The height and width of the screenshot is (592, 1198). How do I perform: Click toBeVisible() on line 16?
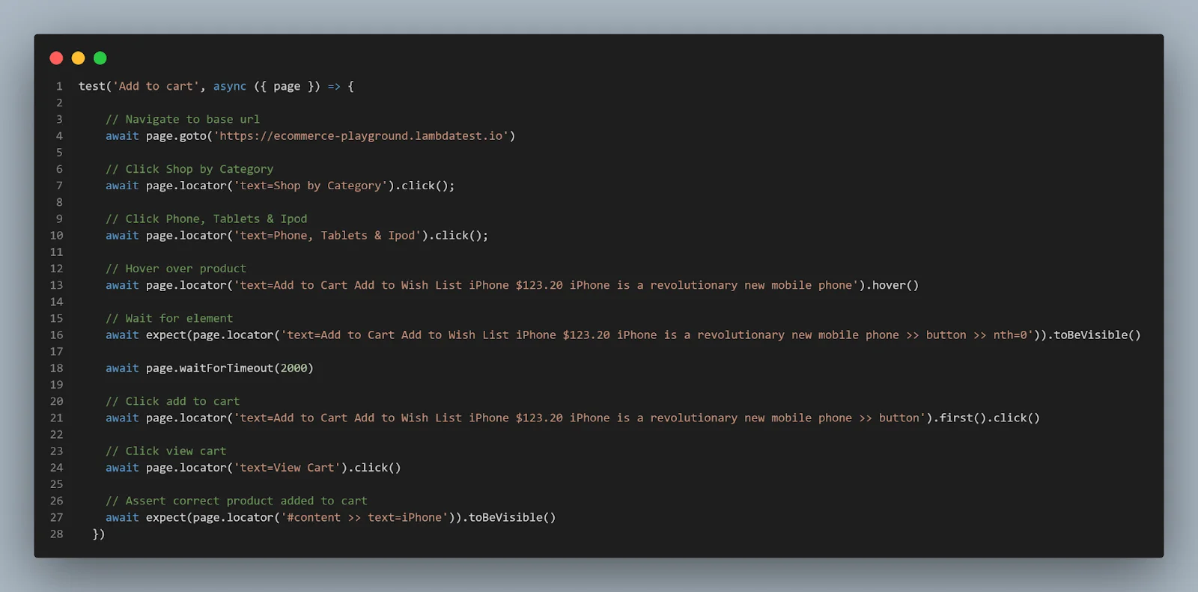click(x=1097, y=335)
